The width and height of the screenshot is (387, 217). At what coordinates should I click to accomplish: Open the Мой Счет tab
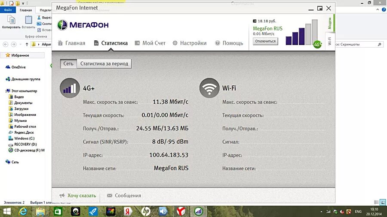coord(150,43)
